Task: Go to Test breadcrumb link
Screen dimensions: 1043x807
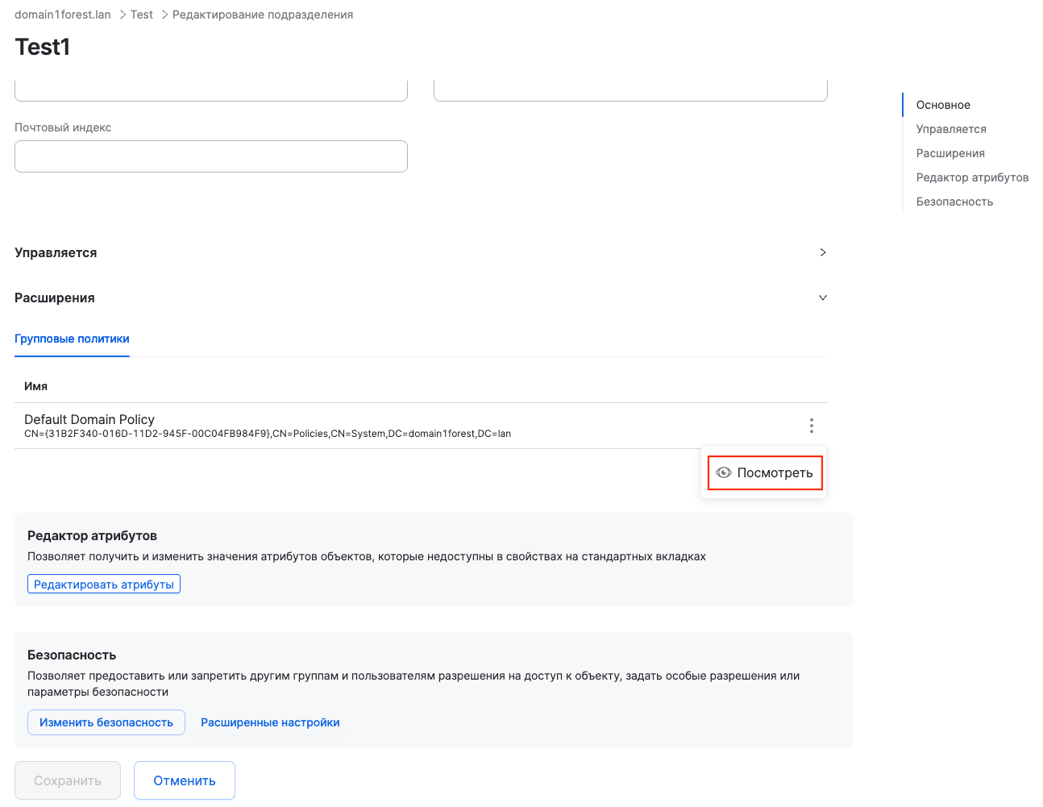Action: point(142,15)
